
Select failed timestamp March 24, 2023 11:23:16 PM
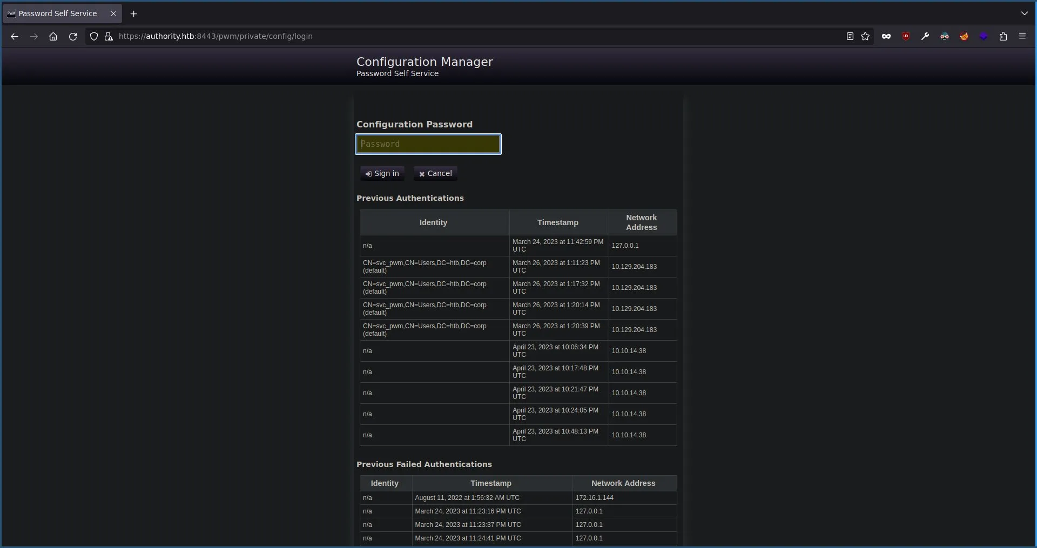pos(468,511)
